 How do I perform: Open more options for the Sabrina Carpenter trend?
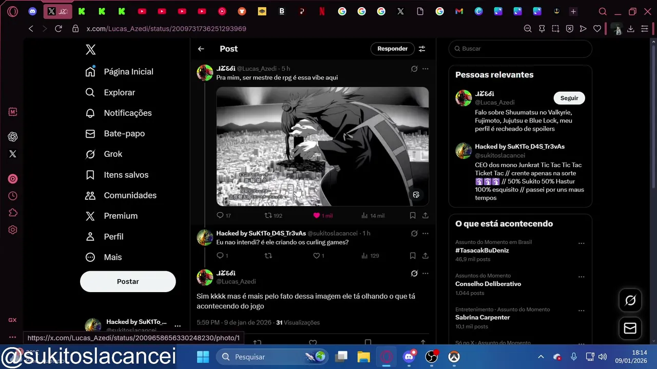click(x=581, y=311)
